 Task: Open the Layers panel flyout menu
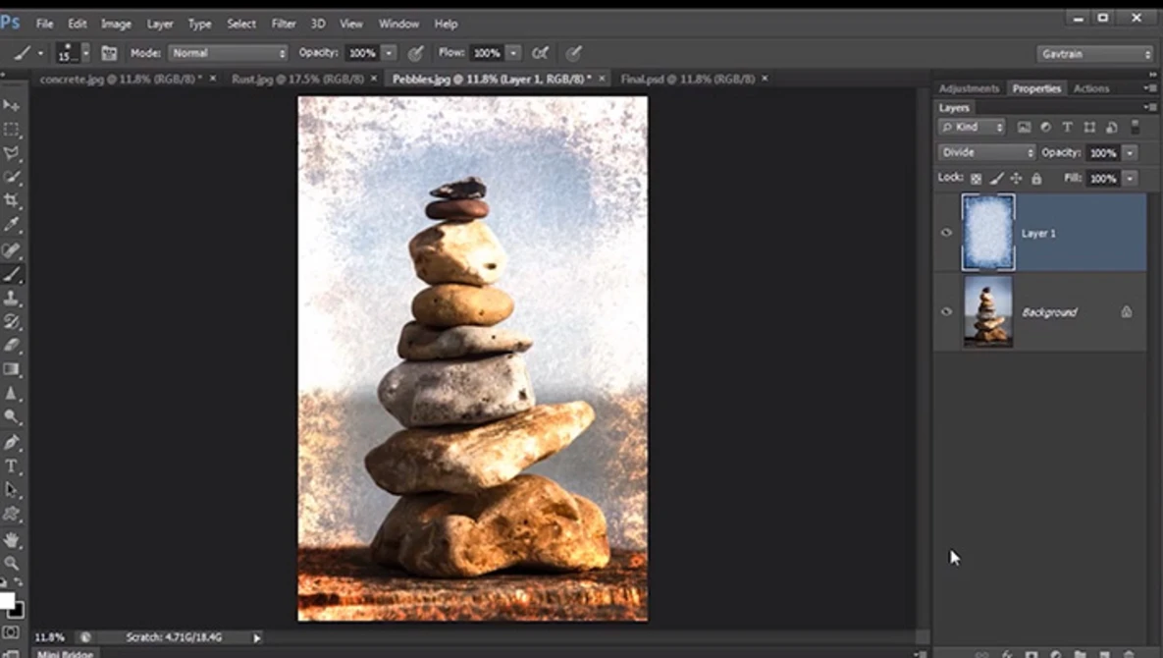tap(1149, 108)
